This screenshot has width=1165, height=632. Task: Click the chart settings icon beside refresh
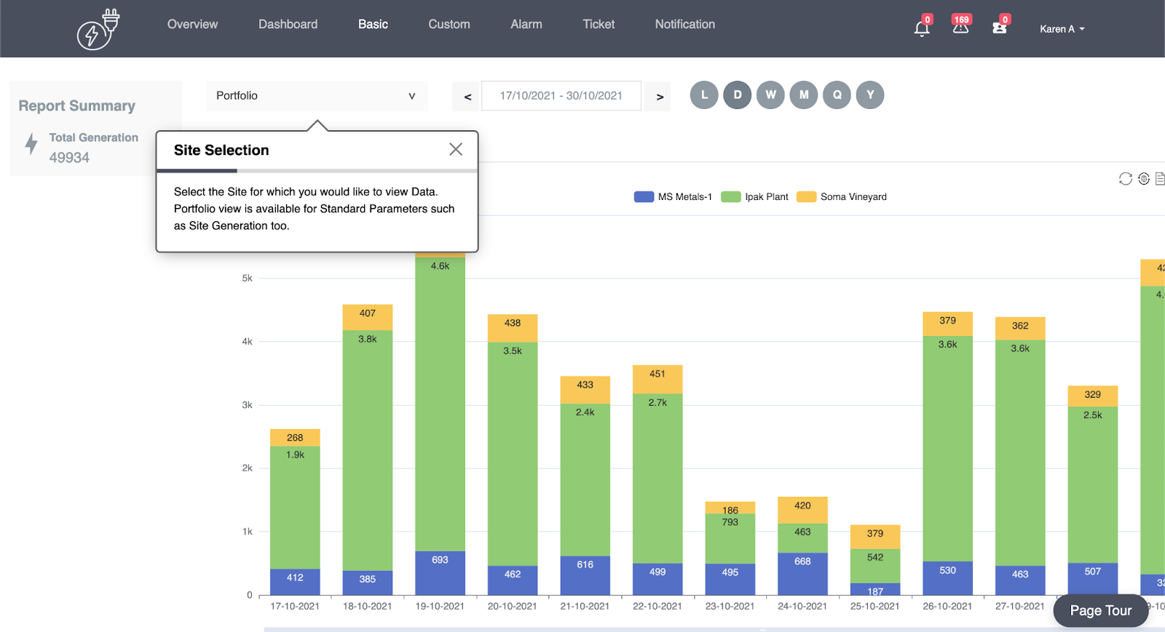pyautogui.click(x=1144, y=179)
